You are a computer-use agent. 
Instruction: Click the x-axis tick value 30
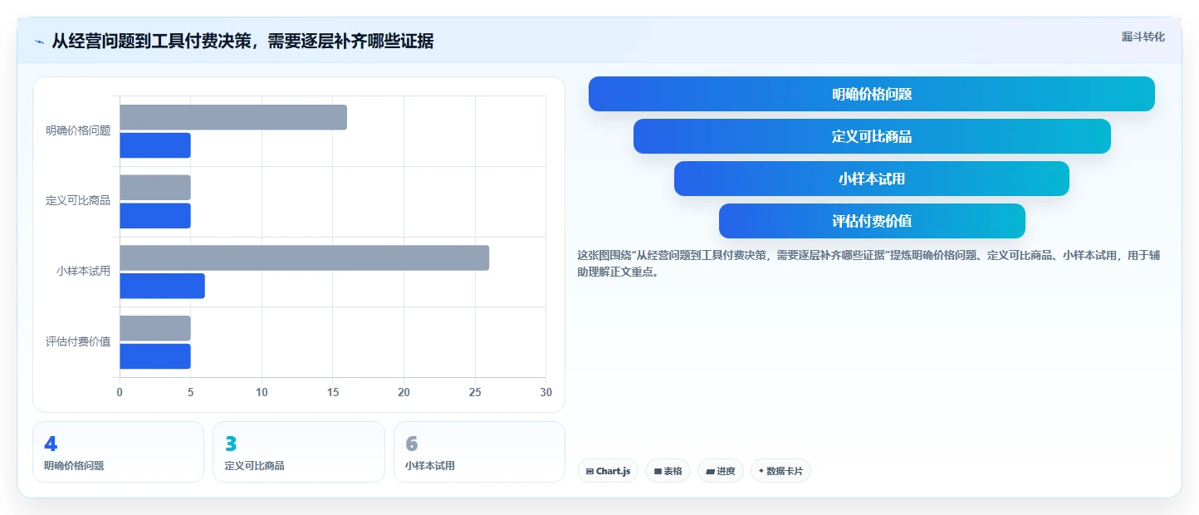pos(546,392)
